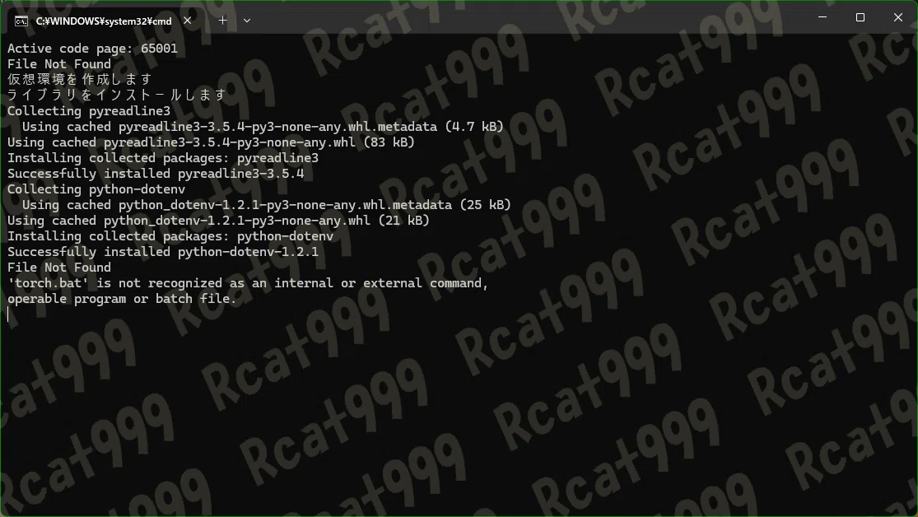Screen dimensions: 918x517
Task: Click the 'torch.bat' is not recognized line
Action: (x=248, y=283)
